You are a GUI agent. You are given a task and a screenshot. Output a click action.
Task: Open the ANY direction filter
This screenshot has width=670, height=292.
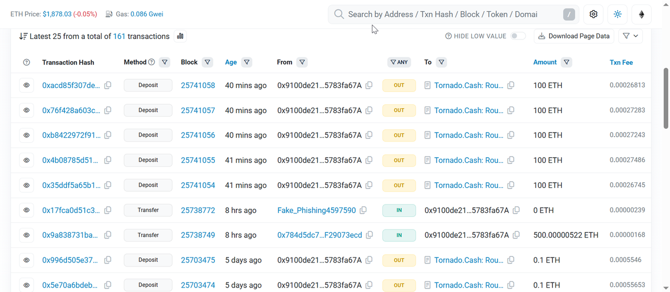399,62
